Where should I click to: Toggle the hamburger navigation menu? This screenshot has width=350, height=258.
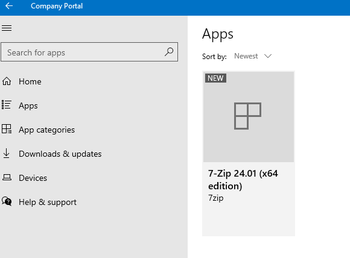click(x=7, y=28)
